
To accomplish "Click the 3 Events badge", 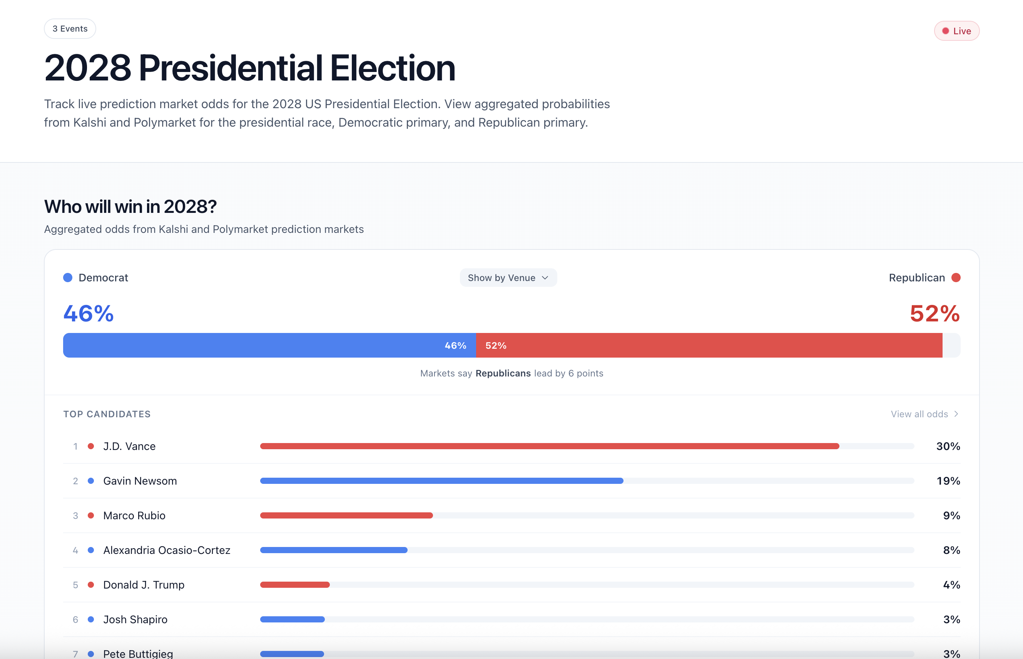I will pyautogui.click(x=70, y=28).
